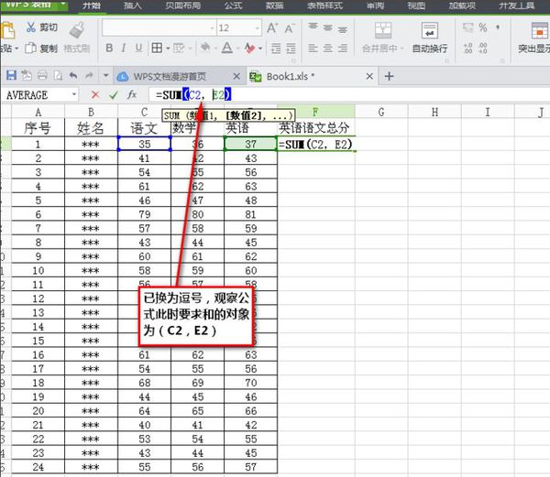Viewport: 550px width, 477px height.
Task: Increase font size with large A
Action: pyautogui.click(x=272, y=28)
